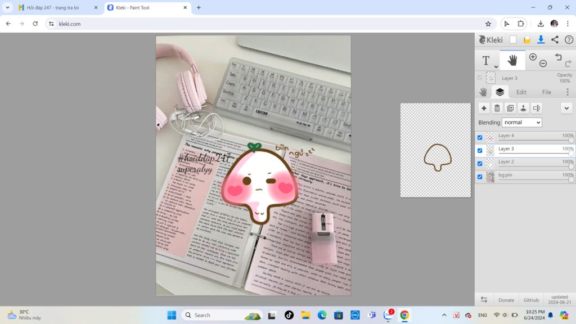
Task: Go back in browser history
Action: 8,24
